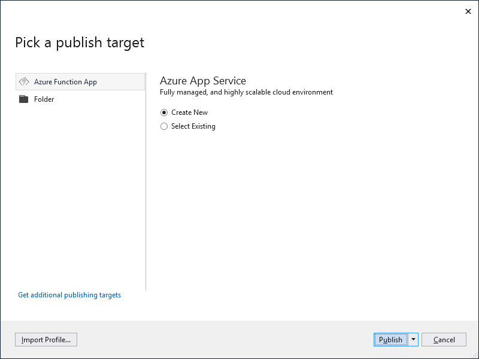Click the Publish button
The image size is (479, 359).
390,339
